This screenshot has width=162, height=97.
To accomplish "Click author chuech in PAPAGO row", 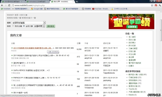I will click(87, 80).
